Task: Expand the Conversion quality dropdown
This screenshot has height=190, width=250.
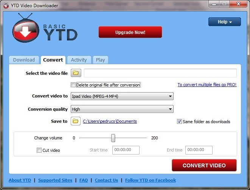Action: pos(122,109)
